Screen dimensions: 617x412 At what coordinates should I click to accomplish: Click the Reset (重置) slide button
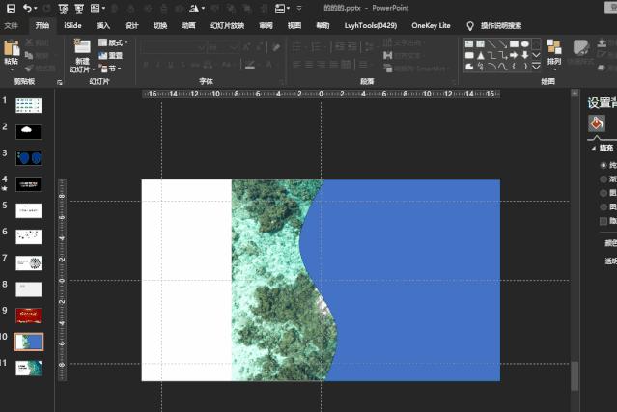[111, 56]
